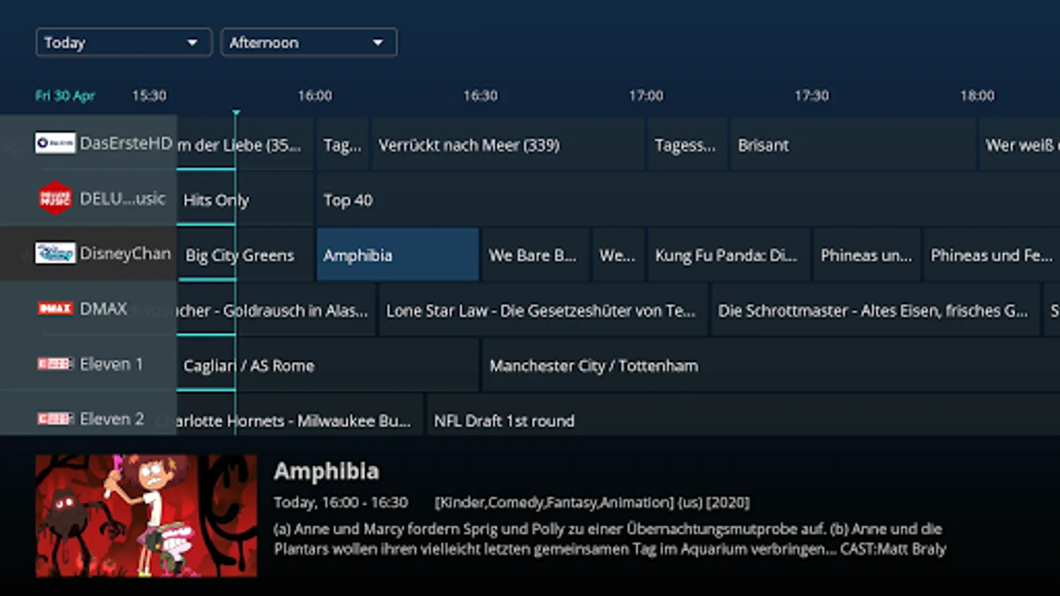Open the Amphibia episode thumbnail

click(x=146, y=516)
